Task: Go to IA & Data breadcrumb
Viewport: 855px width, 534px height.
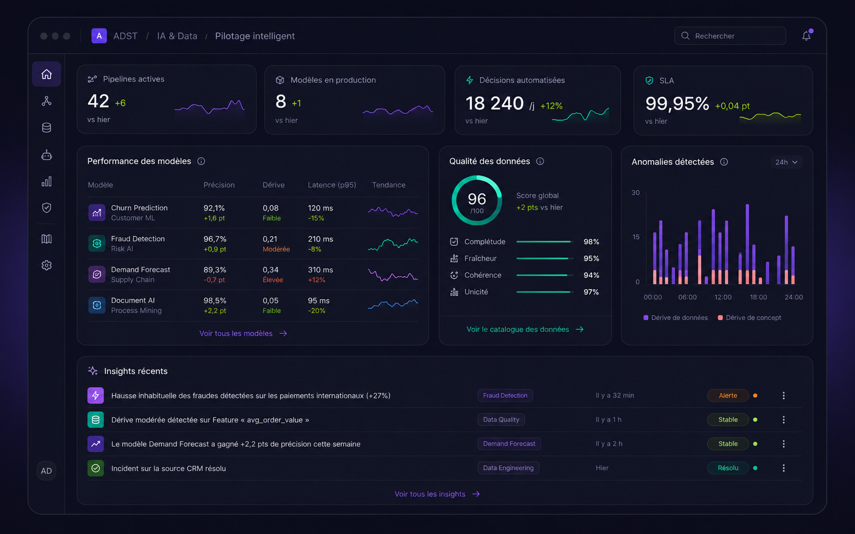Action: point(177,36)
